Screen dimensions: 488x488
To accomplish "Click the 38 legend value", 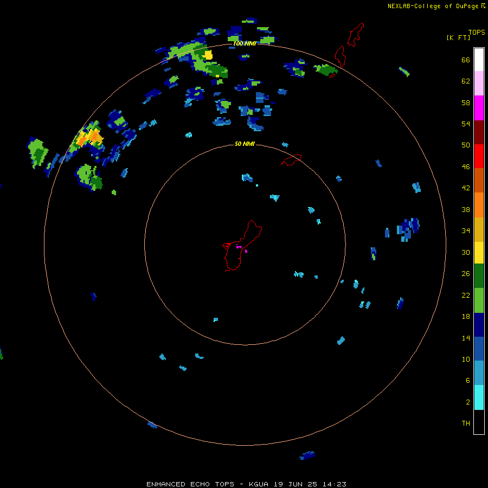I will pos(466,209).
